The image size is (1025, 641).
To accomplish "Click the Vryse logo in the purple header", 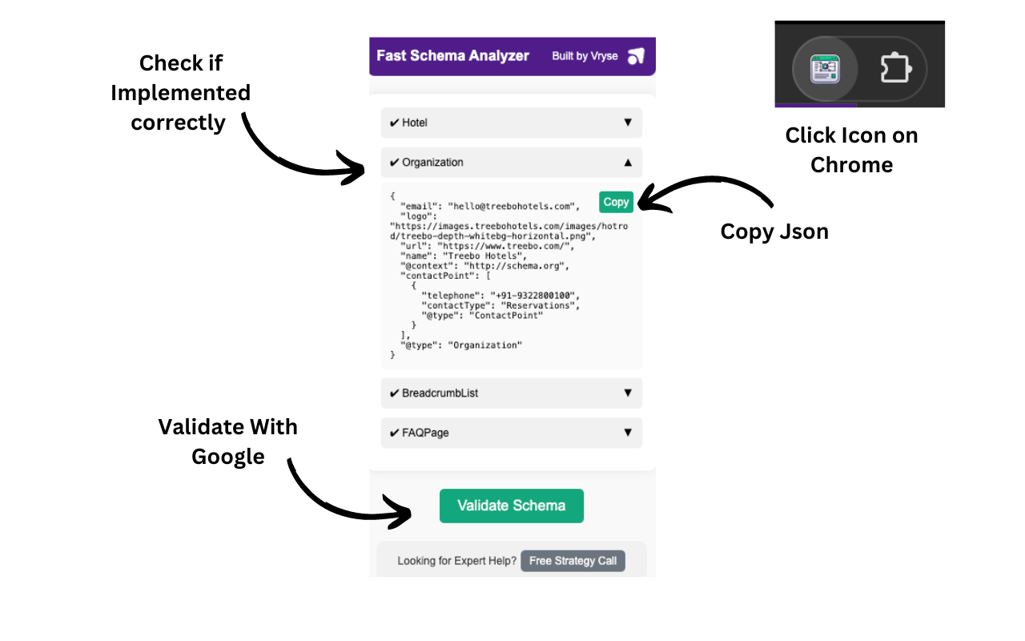I will pyautogui.click(x=637, y=55).
